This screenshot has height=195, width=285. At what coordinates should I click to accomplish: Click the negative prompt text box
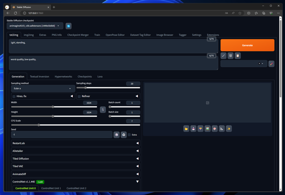113,63
